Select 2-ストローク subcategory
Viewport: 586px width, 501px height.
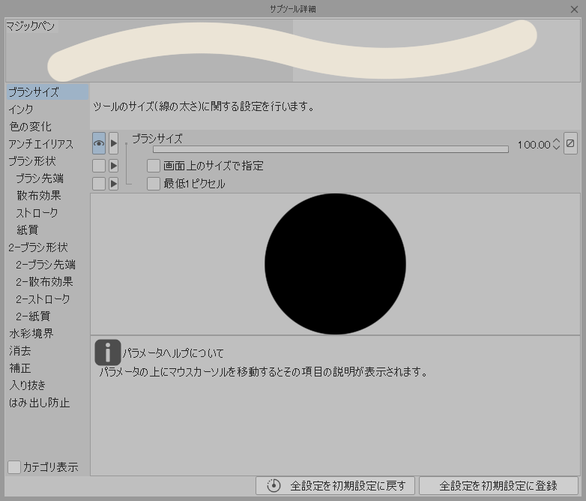(47, 298)
